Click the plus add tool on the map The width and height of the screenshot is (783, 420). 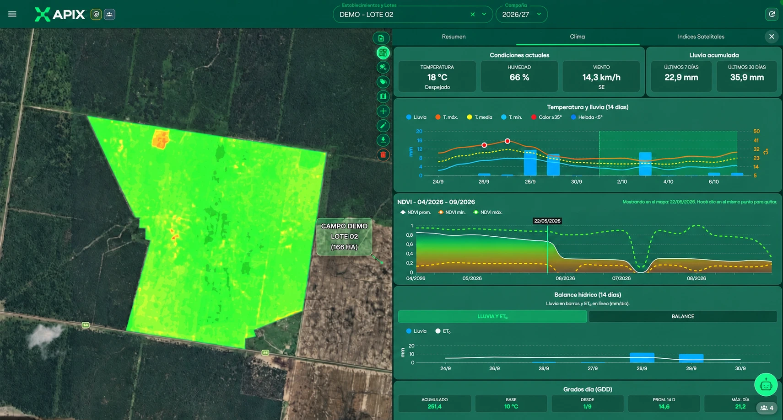click(x=383, y=111)
